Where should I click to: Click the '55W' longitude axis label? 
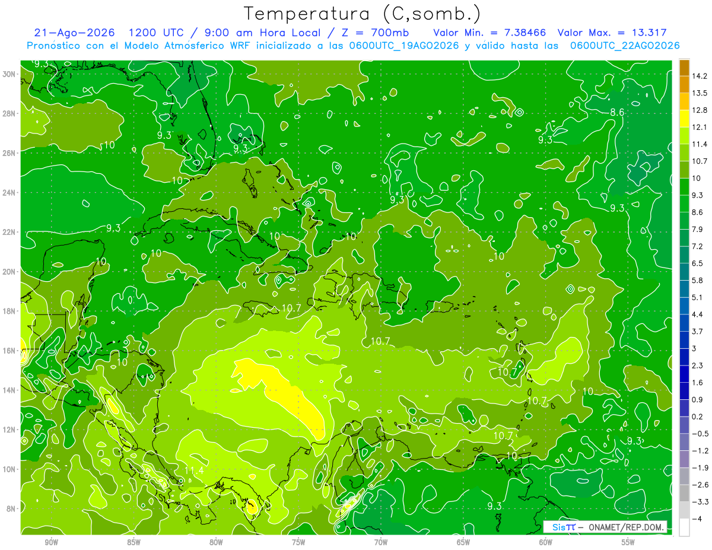click(628, 542)
